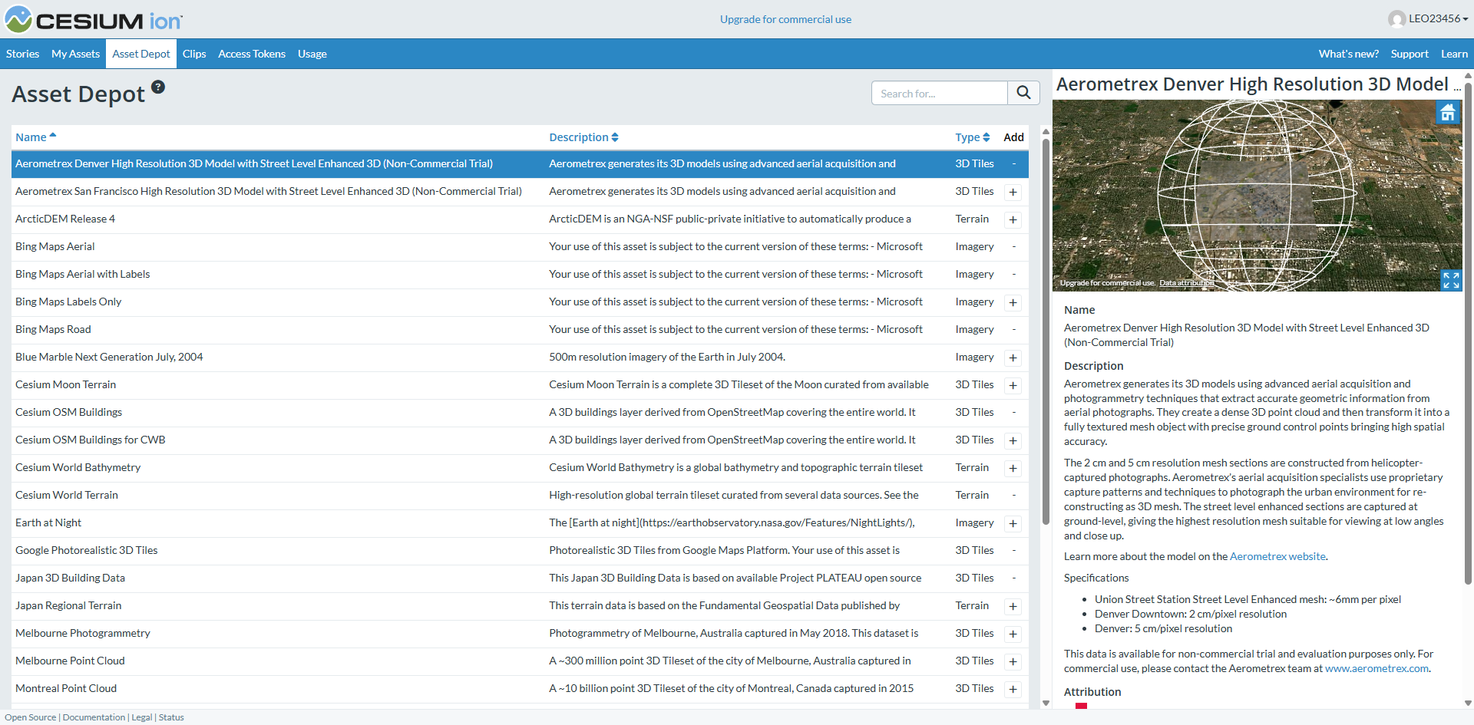The image size is (1474, 725).
Task: Sort assets by Name column
Action: click(36, 137)
